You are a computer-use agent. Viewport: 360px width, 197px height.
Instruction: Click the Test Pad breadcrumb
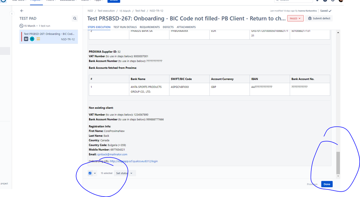[140, 11]
